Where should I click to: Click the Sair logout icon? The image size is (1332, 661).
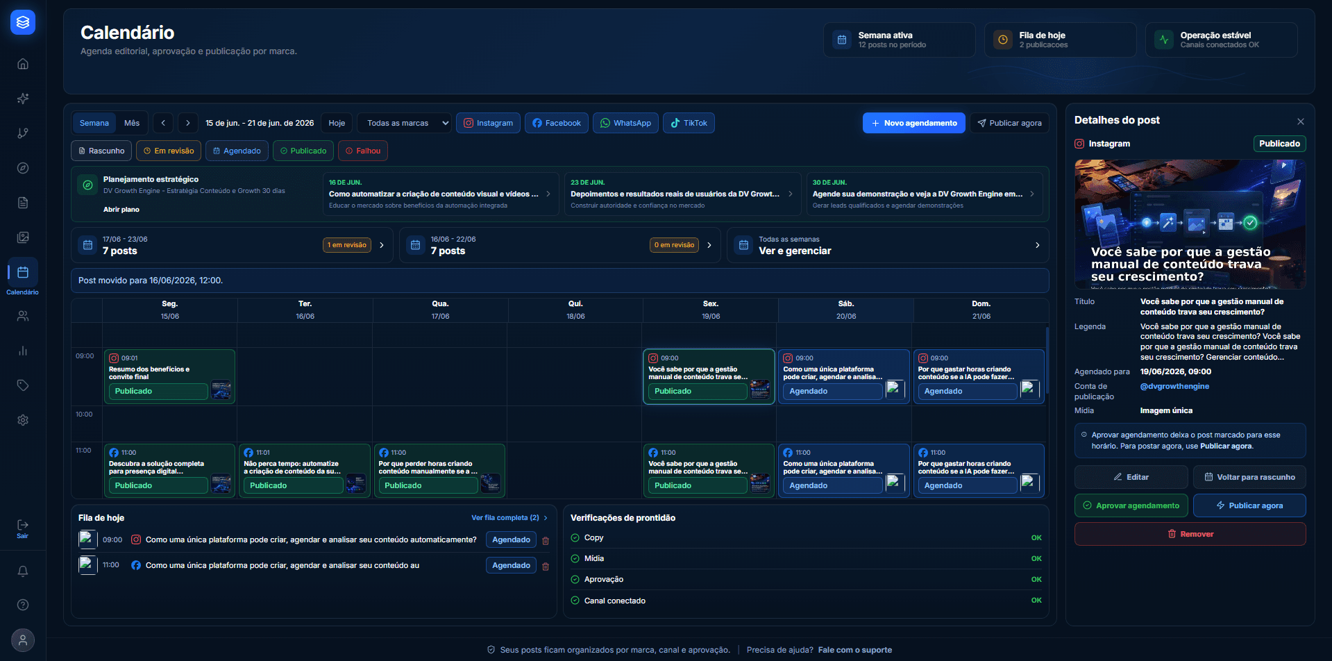(23, 525)
